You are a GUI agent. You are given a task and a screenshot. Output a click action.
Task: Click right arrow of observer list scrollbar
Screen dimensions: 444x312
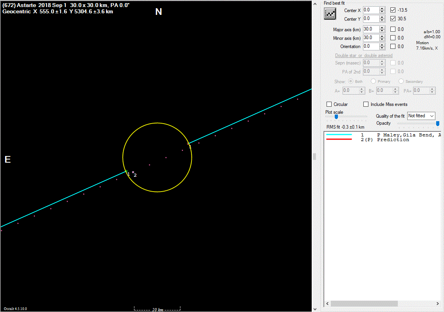(x=437, y=304)
